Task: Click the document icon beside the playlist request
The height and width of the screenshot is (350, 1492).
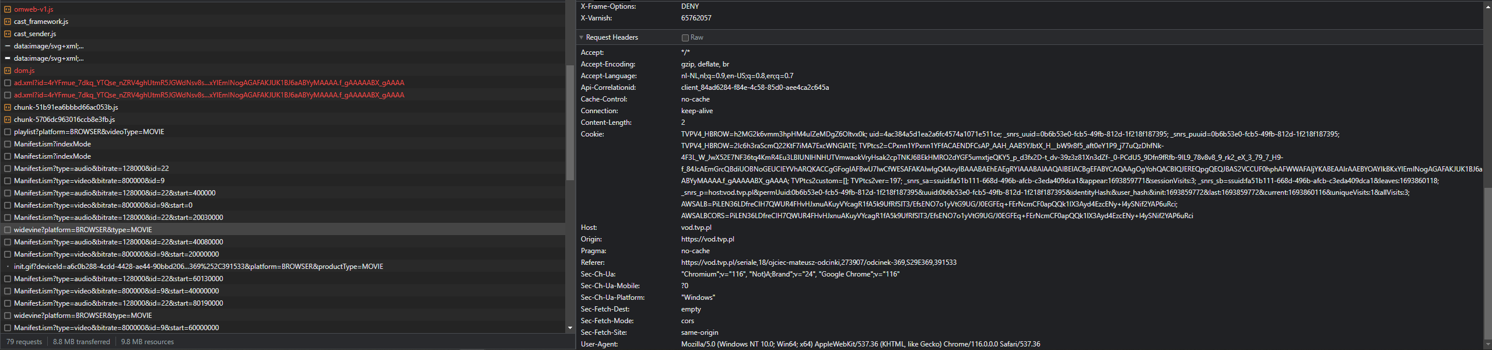Action: (8, 132)
